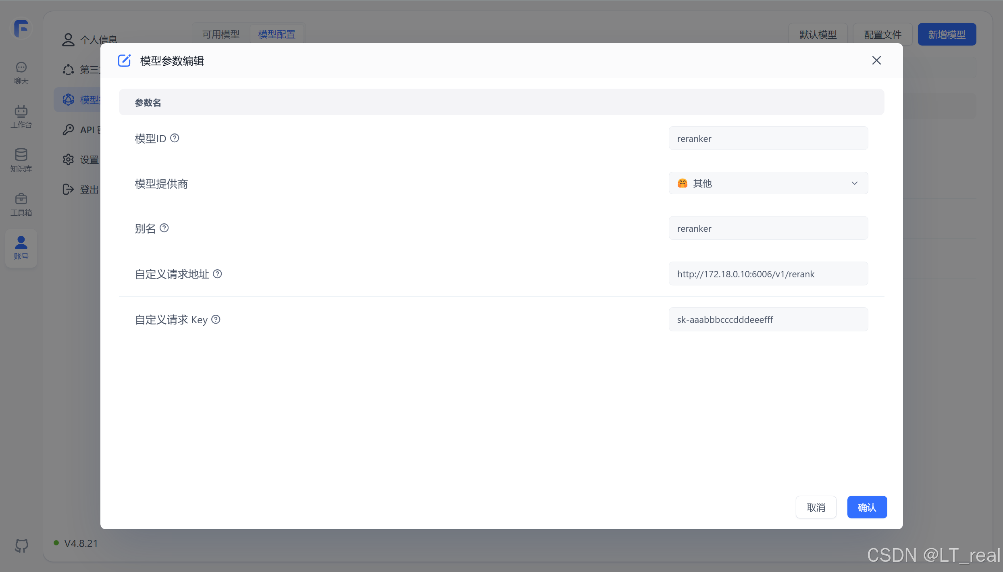Click the help icon beside 别名

click(x=164, y=228)
